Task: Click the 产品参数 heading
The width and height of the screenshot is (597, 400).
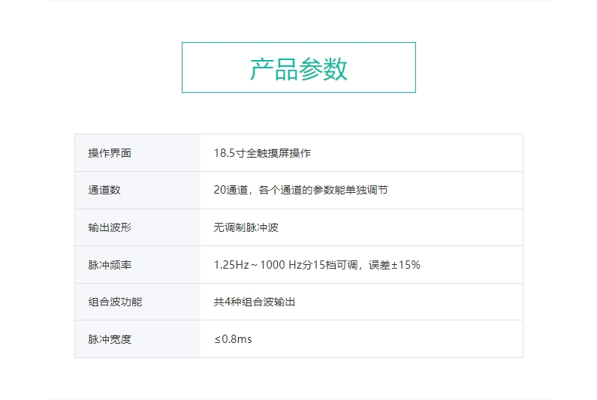Action: tap(299, 69)
